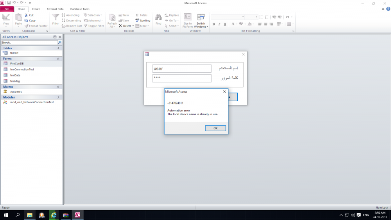
Task: Click Size to Fit Form icon
Action: (x=188, y=17)
